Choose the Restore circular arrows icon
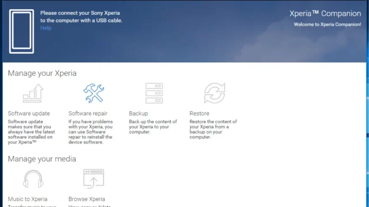The width and height of the screenshot is (369, 207). (x=215, y=93)
